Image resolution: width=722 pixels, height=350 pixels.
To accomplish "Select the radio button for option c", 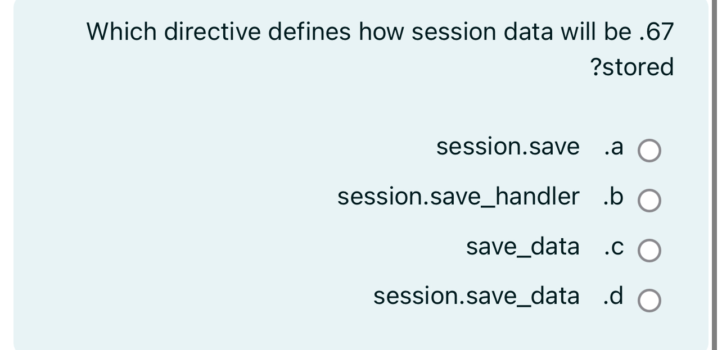I will (649, 249).
